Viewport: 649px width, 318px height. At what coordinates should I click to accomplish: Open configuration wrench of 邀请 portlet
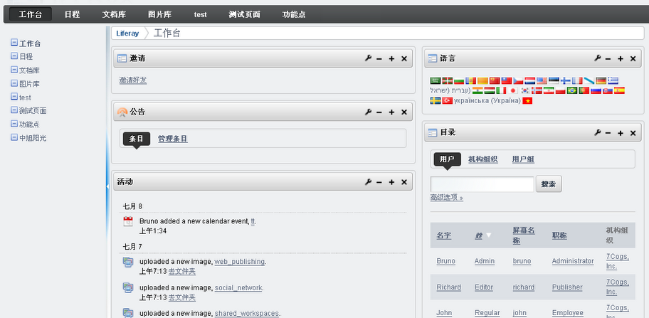click(368, 58)
